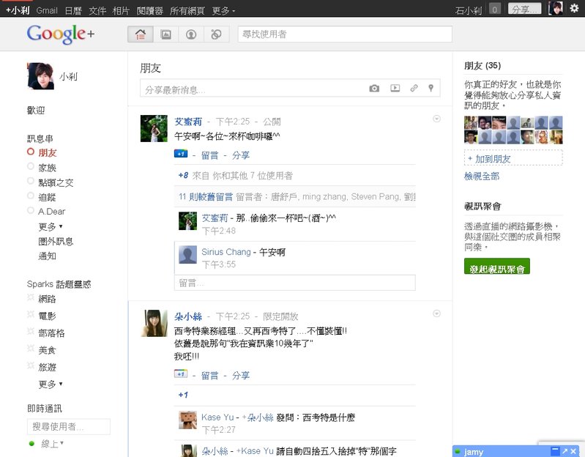The height and width of the screenshot is (457, 585).
Task: Click Sirius Chang's comment avatar
Action: tap(187, 254)
